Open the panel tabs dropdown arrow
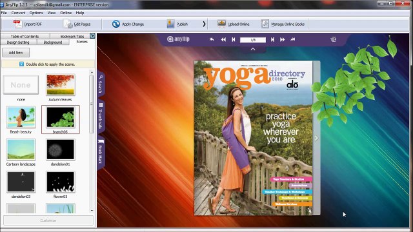The width and height of the screenshot is (413, 232). 92,36
